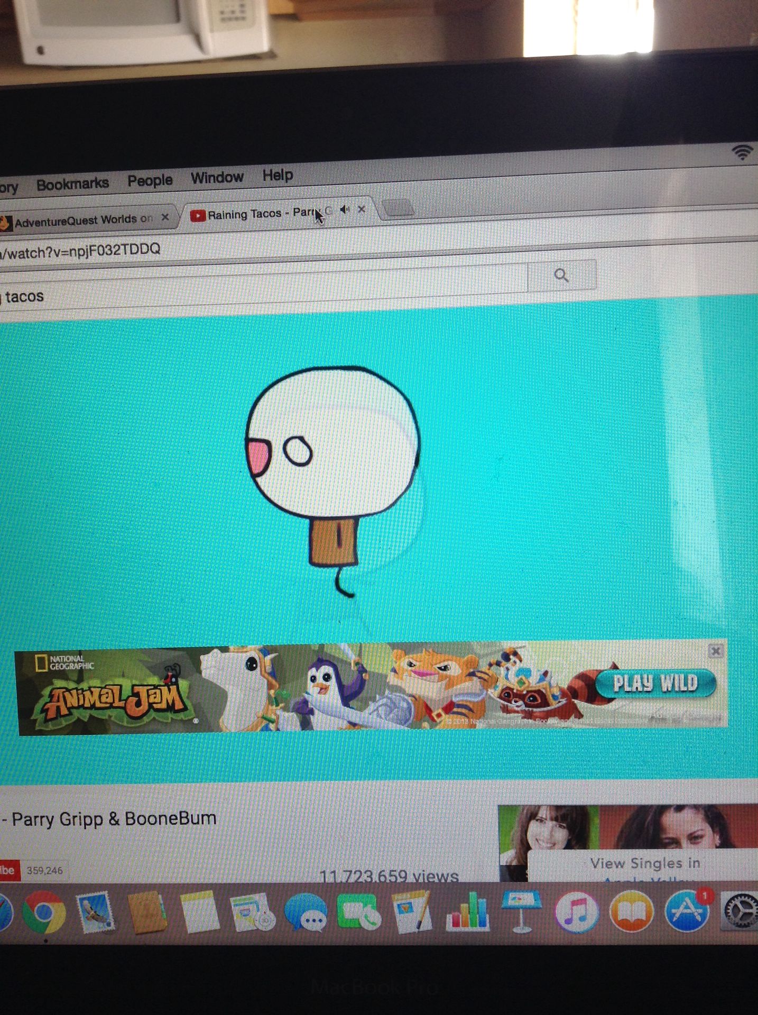Open the Notes app in the dock
The width and height of the screenshot is (758, 1015).
[x=200, y=912]
